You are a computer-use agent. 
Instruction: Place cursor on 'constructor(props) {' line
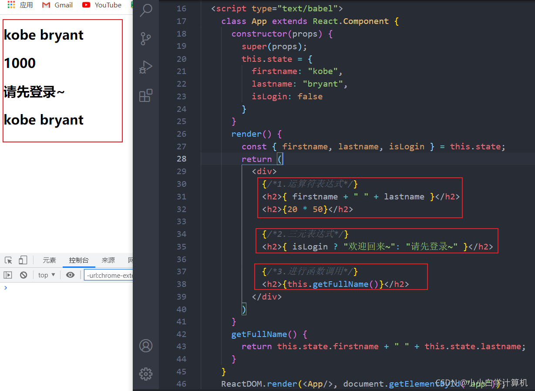pyautogui.click(x=282, y=34)
